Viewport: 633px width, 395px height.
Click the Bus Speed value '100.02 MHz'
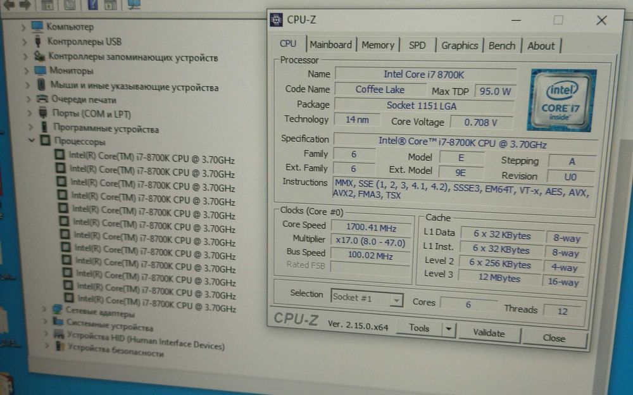coord(370,256)
